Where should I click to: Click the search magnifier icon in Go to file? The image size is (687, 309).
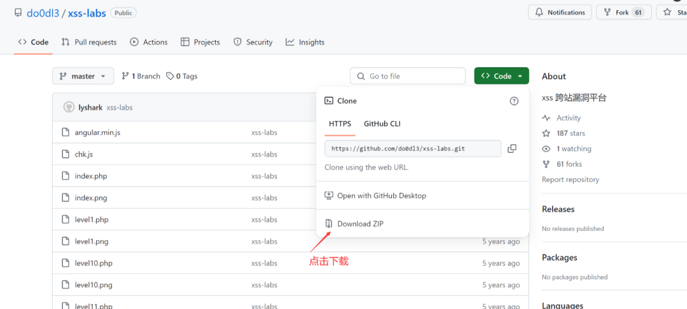pos(361,76)
